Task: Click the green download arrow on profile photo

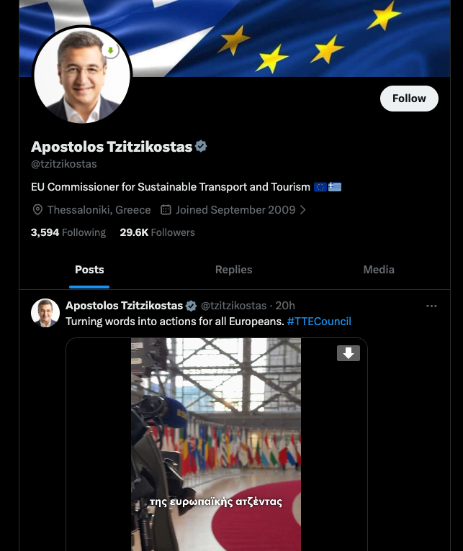Action: click(111, 50)
